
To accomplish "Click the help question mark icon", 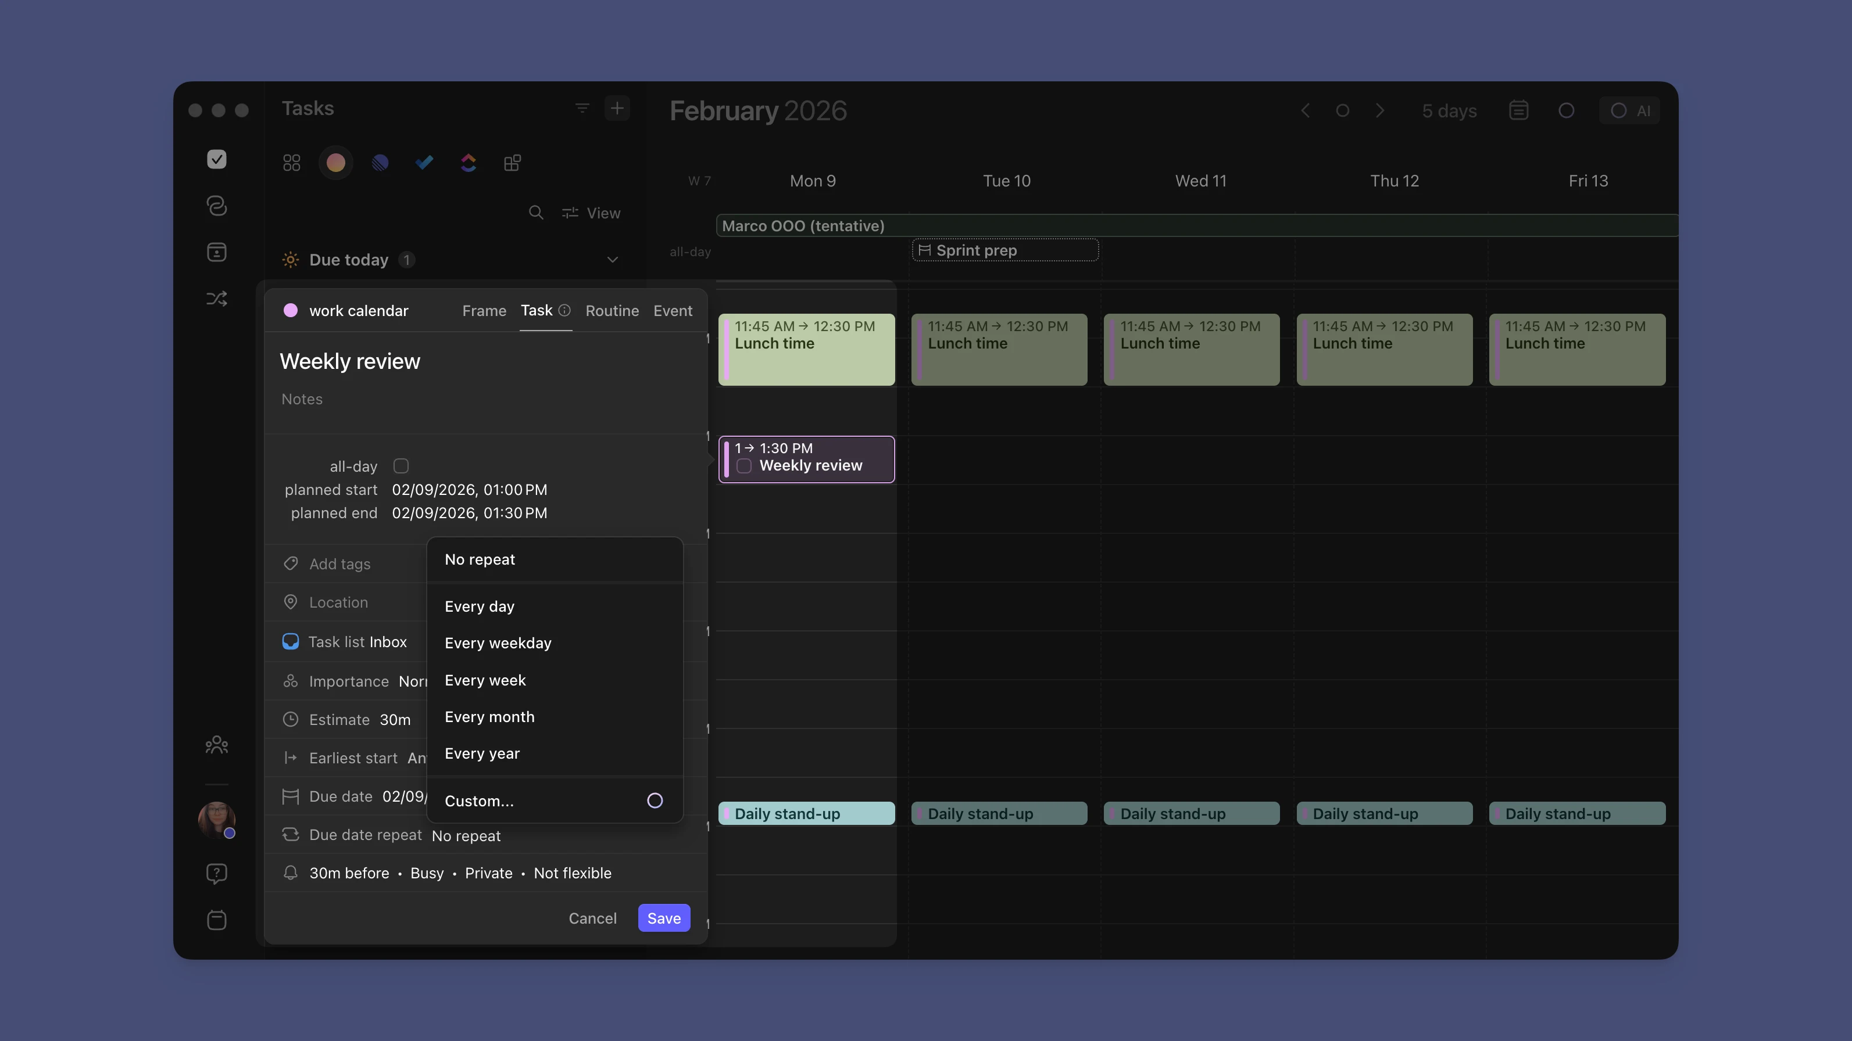I will pos(216,873).
